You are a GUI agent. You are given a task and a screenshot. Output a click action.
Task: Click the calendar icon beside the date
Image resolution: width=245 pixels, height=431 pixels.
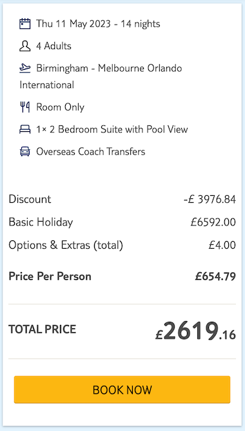point(24,24)
